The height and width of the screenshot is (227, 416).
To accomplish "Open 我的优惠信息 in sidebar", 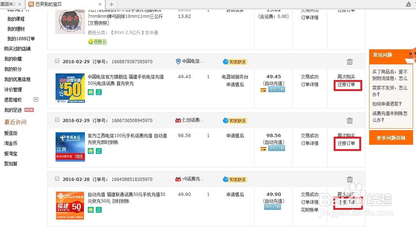I will point(17,79).
